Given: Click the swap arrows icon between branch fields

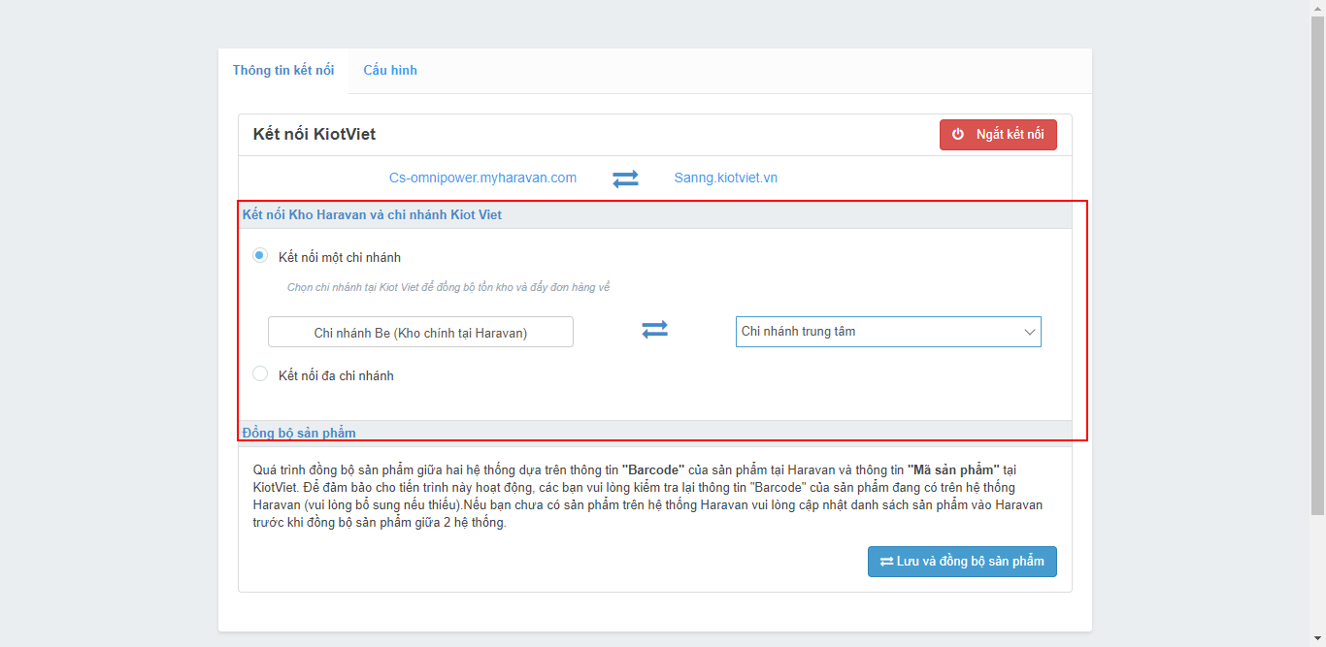Looking at the screenshot, I should [655, 331].
